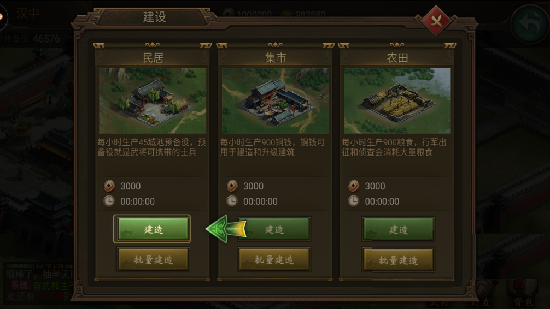Image resolution: width=550 pixels, height=309 pixels.
Task: Click 建造 button under 集市
Action: (x=274, y=229)
